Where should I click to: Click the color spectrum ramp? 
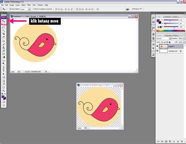(x=171, y=31)
